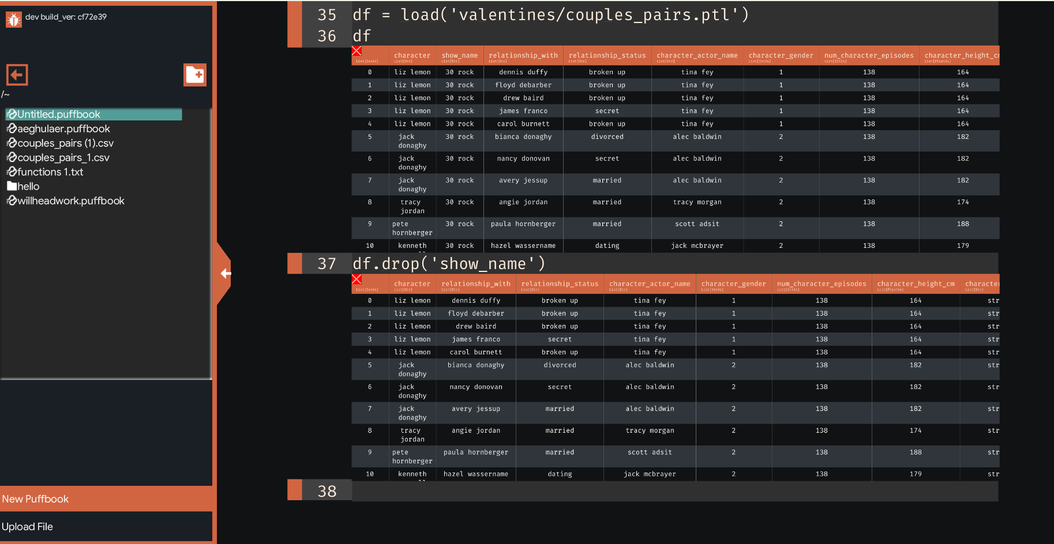Select relationship_with header in second table
The height and width of the screenshot is (544, 1054).
click(x=476, y=284)
